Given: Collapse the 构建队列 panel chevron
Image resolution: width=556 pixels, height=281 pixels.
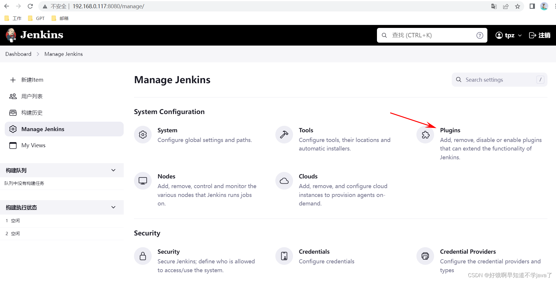Looking at the screenshot, I should tap(113, 170).
